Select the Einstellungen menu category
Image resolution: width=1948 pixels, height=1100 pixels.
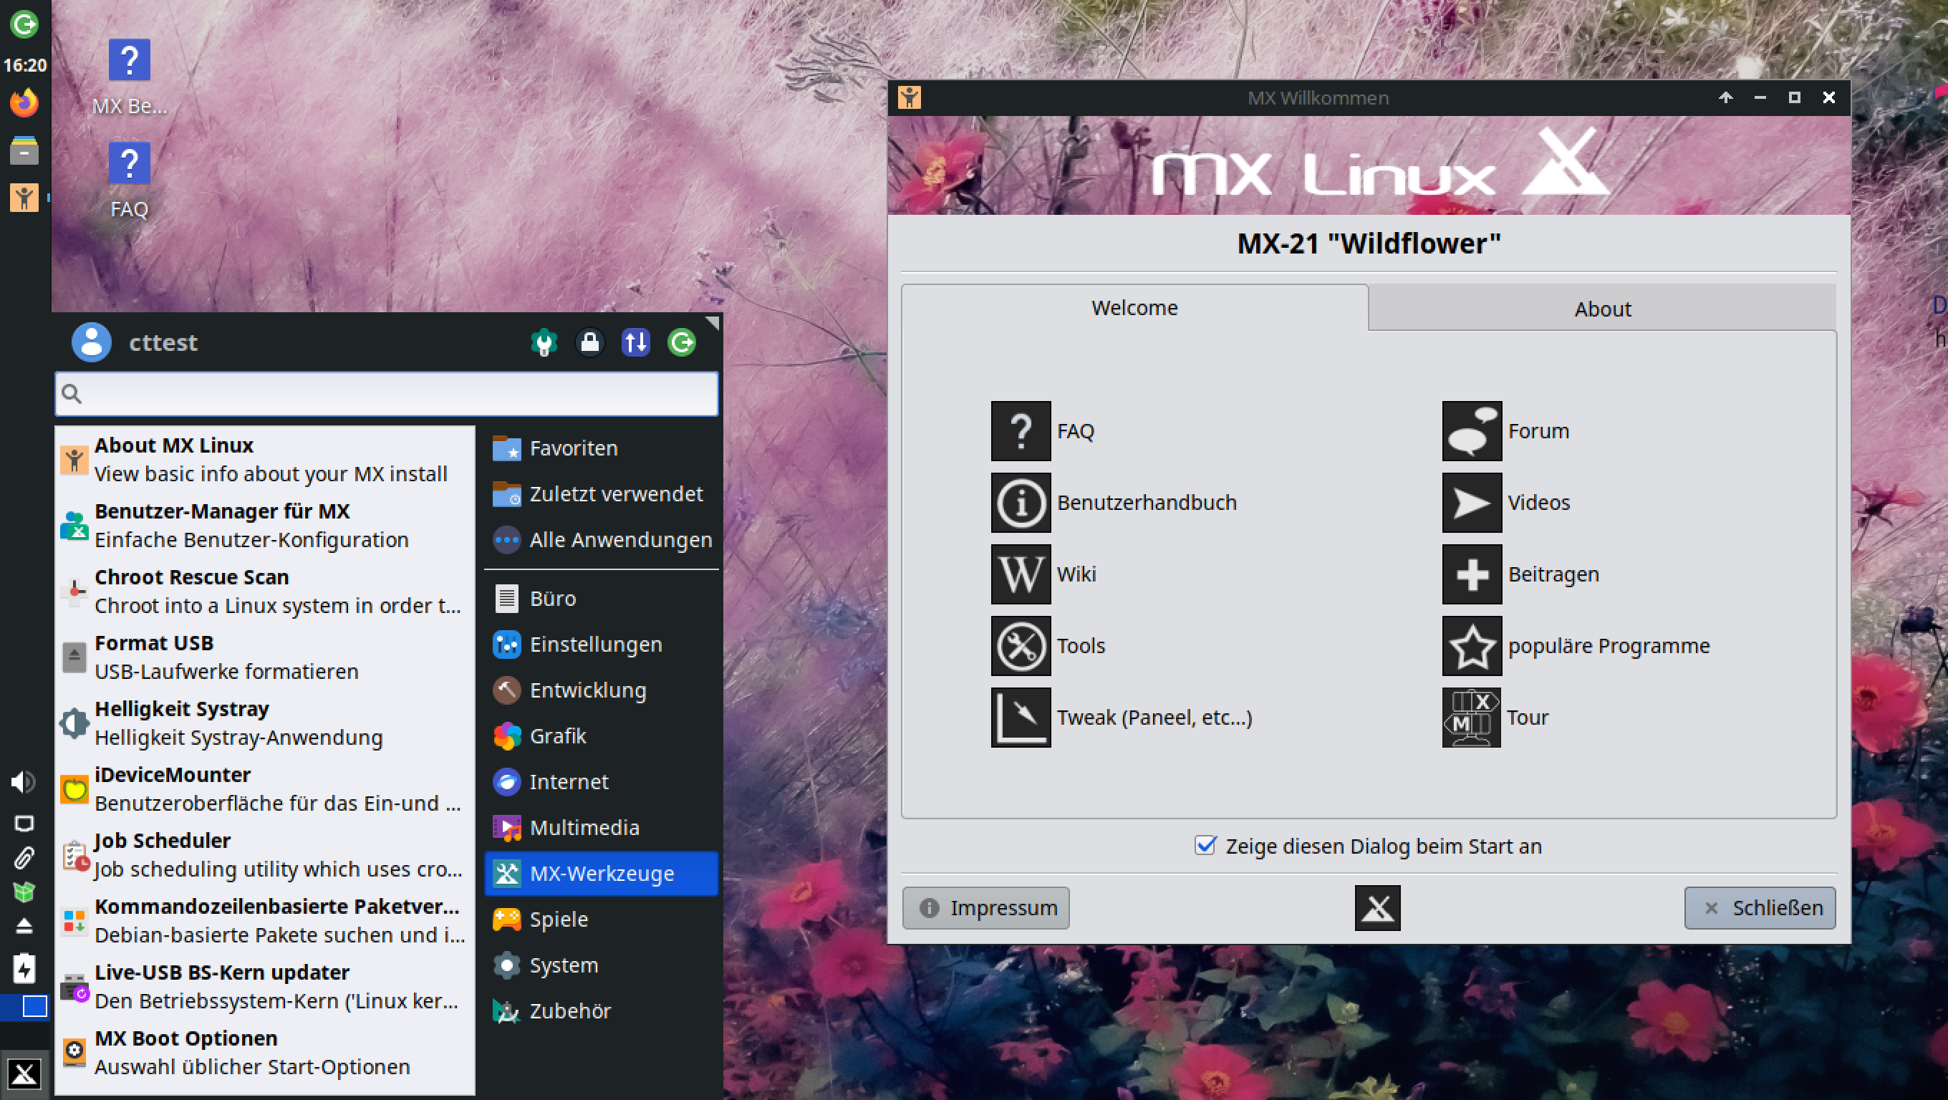point(595,644)
